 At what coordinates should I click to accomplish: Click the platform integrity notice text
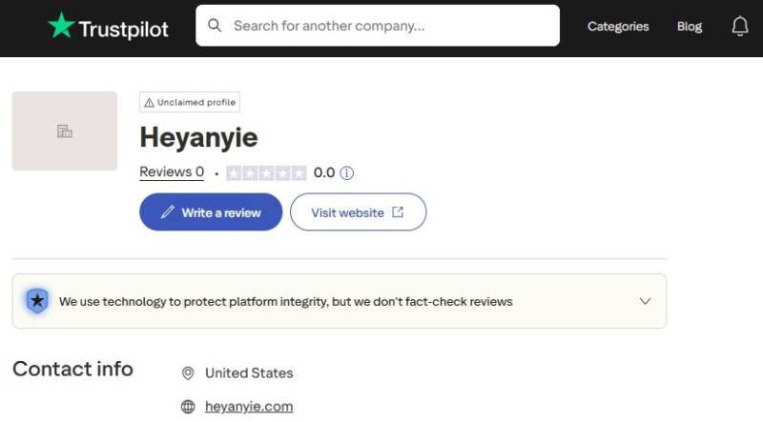coord(285,301)
